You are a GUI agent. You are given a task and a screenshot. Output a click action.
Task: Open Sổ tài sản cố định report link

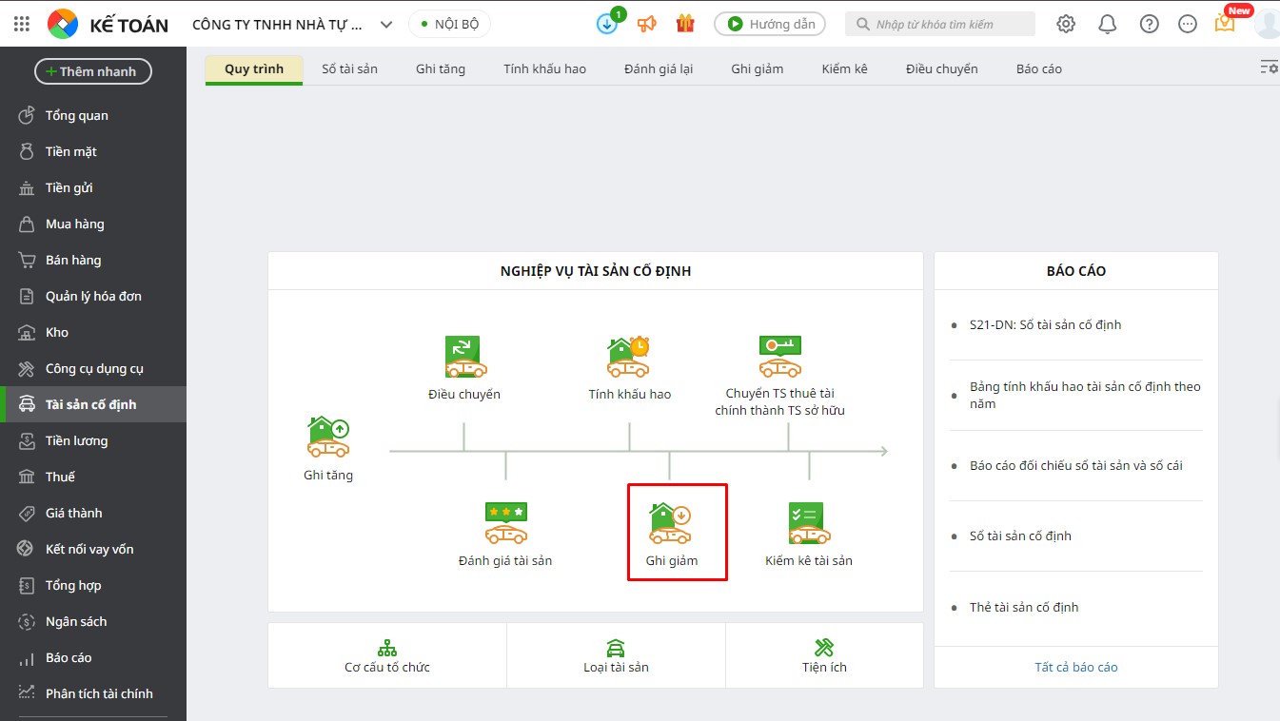pyautogui.click(x=1020, y=536)
